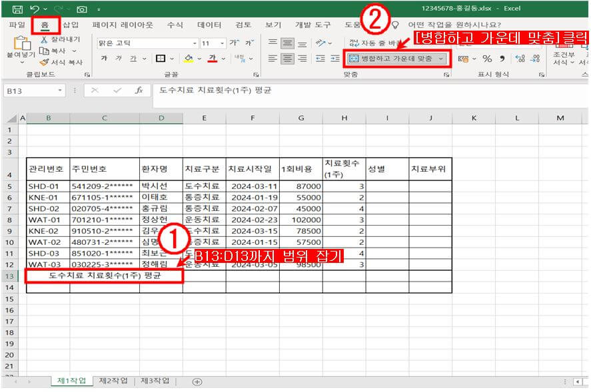Open the 삽입 (Insert) tab
Viewport: 591px width, 392px height.
coord(71,25)
